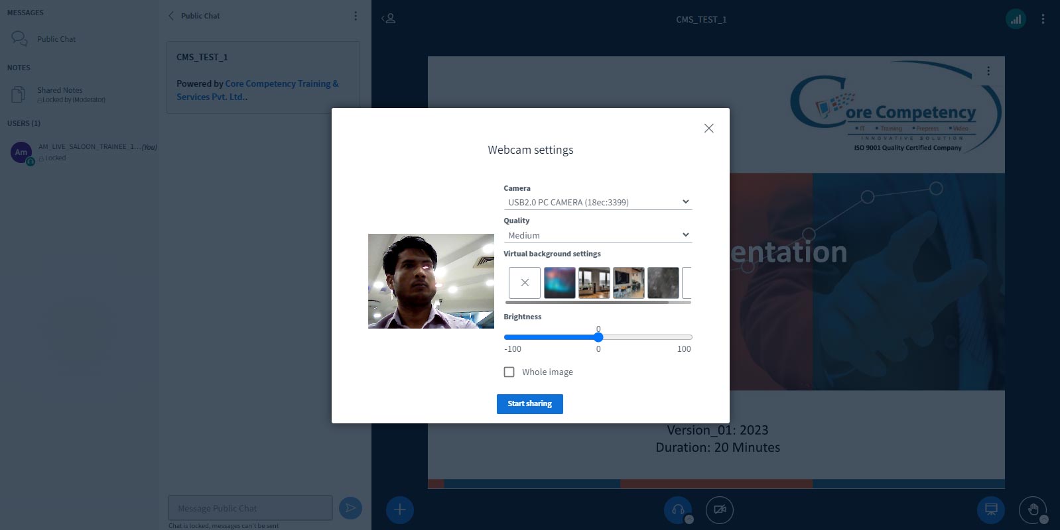
Task: Click the CMS_TEST_1 meeting title
Action: (701, 20)
